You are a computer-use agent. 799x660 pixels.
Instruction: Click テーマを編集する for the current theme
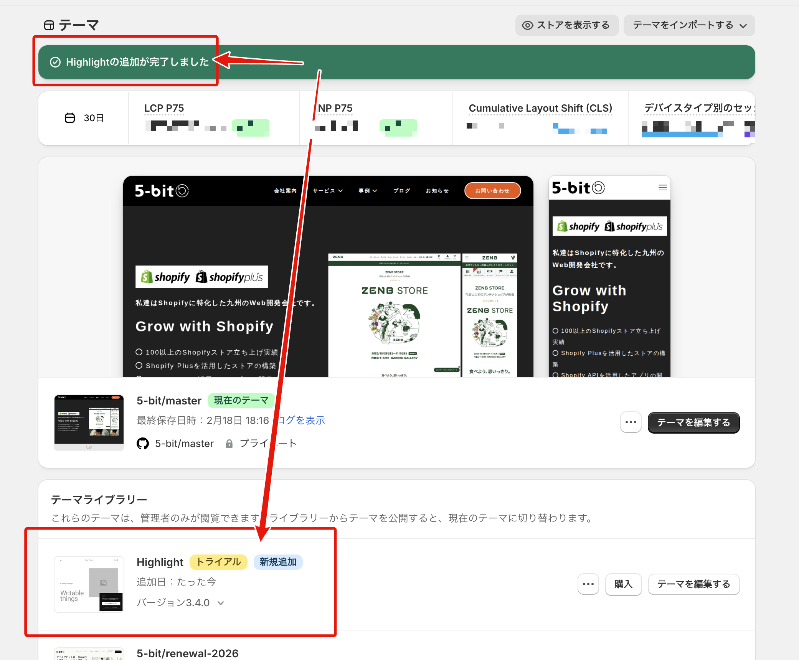693,422
